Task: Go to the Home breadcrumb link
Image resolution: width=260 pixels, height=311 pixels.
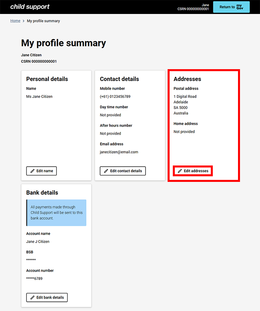Action: click(15, 21)
